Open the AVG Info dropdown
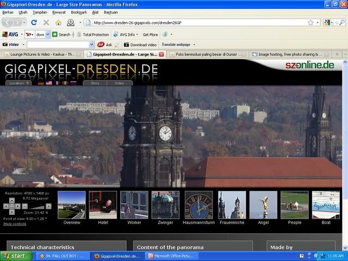The width and height of the screenshot is (348, 261). click(x=126, y=34)
